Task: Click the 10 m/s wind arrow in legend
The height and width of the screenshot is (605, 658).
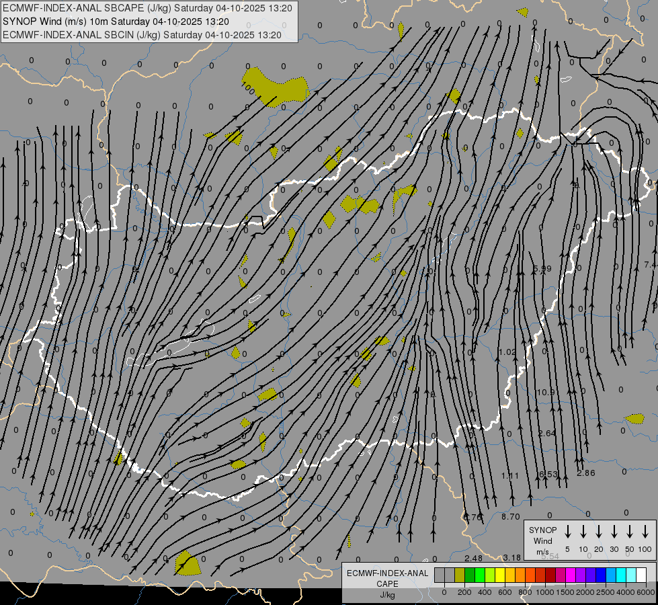Action: [583, 532]
